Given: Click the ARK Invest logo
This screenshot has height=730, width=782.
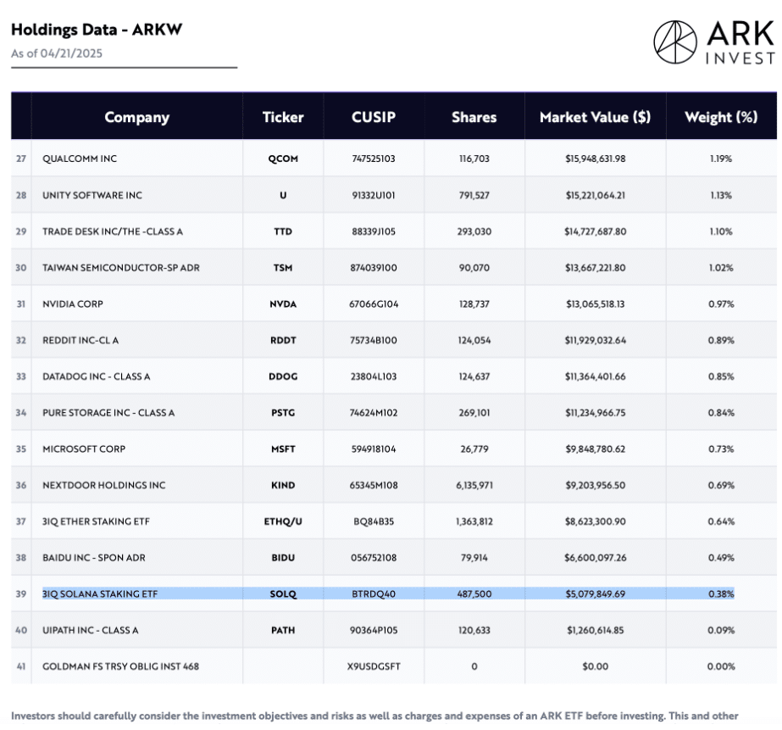Looking at the screenshot, I should click(x=714, y=42).
